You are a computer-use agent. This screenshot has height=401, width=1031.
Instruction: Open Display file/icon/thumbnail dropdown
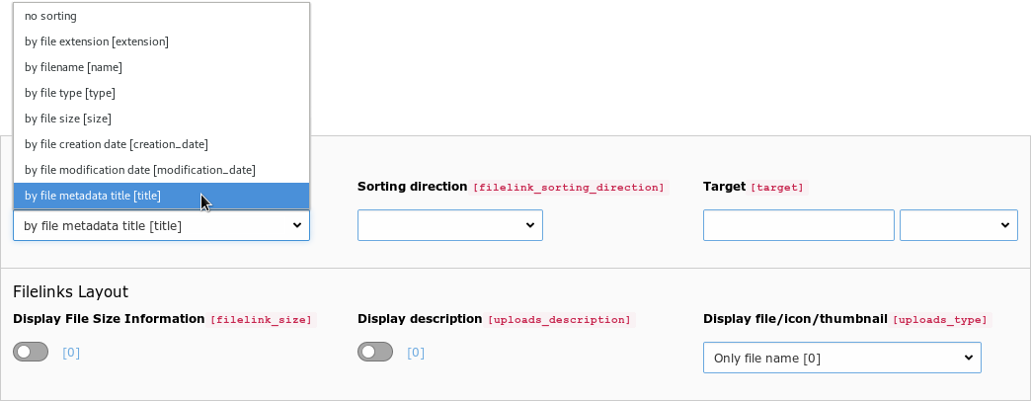[x=841, y=358]
